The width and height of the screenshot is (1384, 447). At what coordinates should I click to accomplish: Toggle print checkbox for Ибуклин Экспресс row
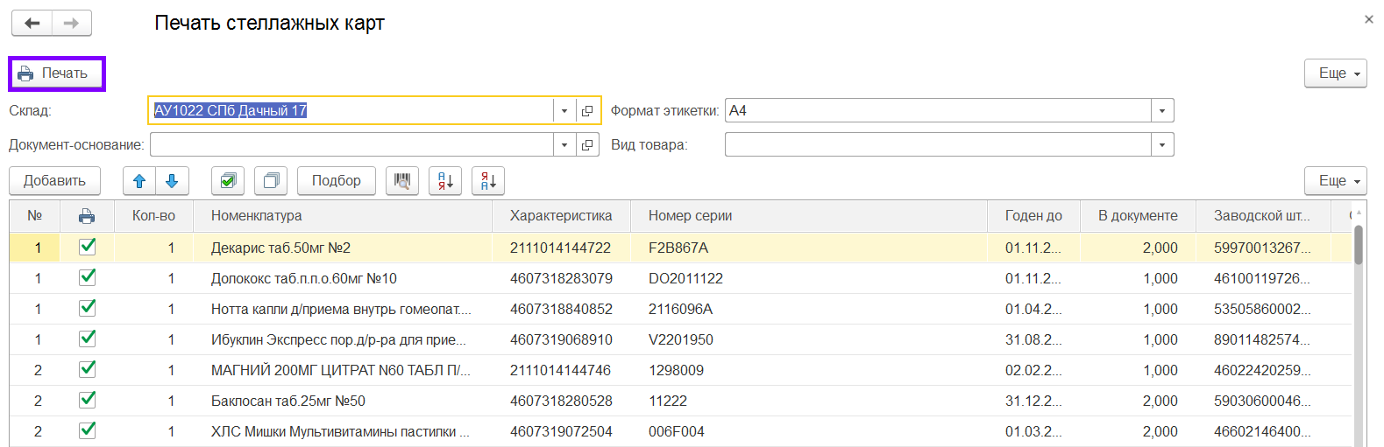coord(88,339)
